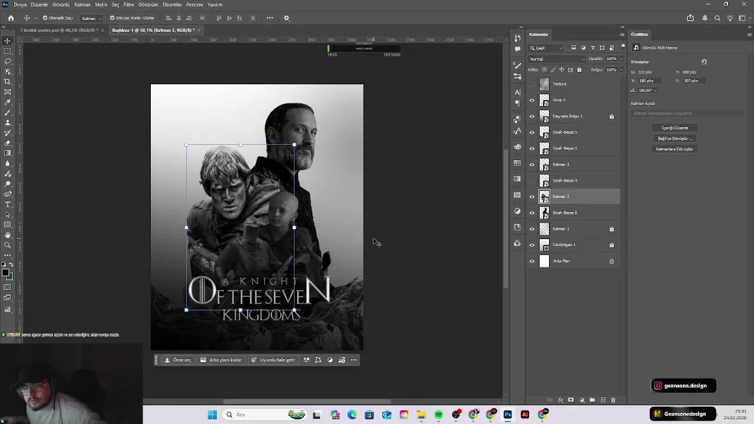The image size is (754, 424).
Task: Hide the Degrade Dolgu 1 layer
Action: pos(532,116)
